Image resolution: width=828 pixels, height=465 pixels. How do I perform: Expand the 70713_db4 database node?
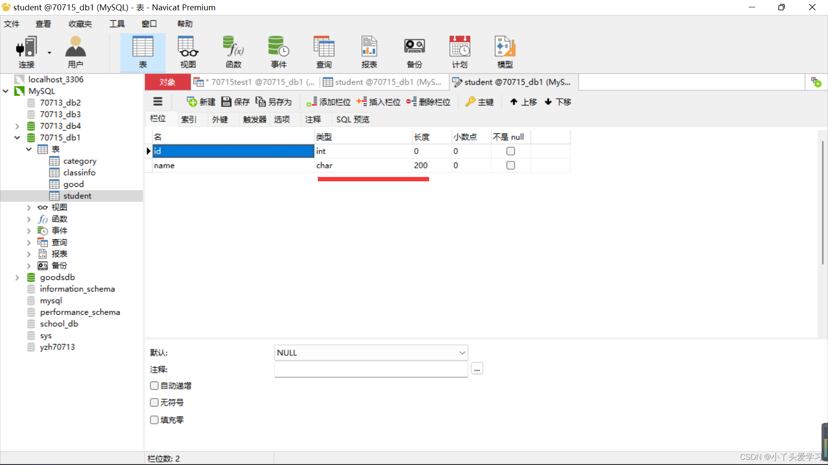pos(17,126)
